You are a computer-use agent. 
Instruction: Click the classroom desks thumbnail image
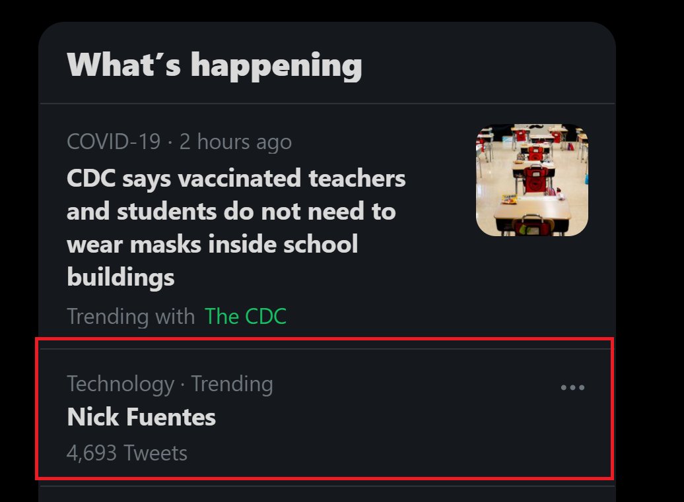pos(531,180)
